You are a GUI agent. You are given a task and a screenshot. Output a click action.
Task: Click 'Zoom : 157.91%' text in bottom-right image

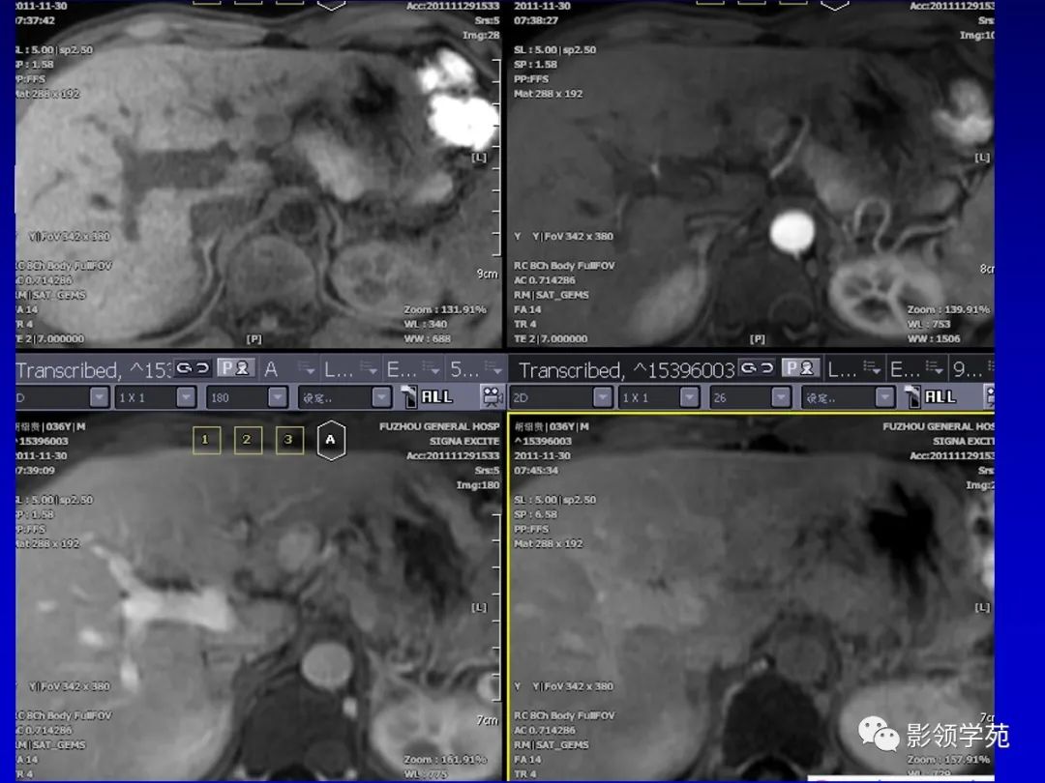coord(948,760)
